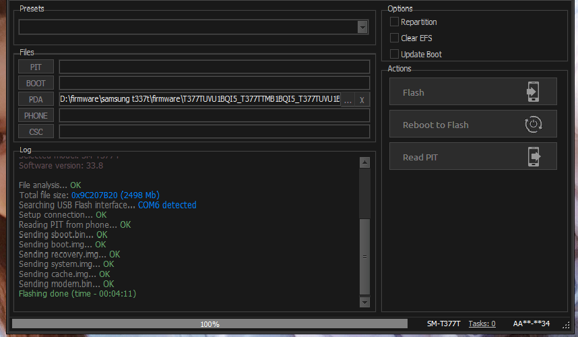The width and height of the screenshot is (578, 337).
Task: Click the PHONE file path field
Action: click(214, 116)
